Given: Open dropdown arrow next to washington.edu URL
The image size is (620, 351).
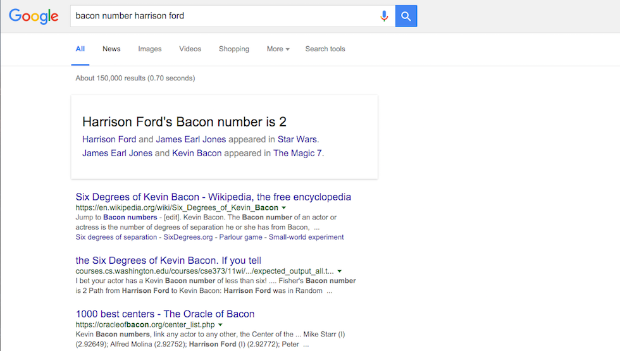Looking at the screenshot, I should point(340,271).
